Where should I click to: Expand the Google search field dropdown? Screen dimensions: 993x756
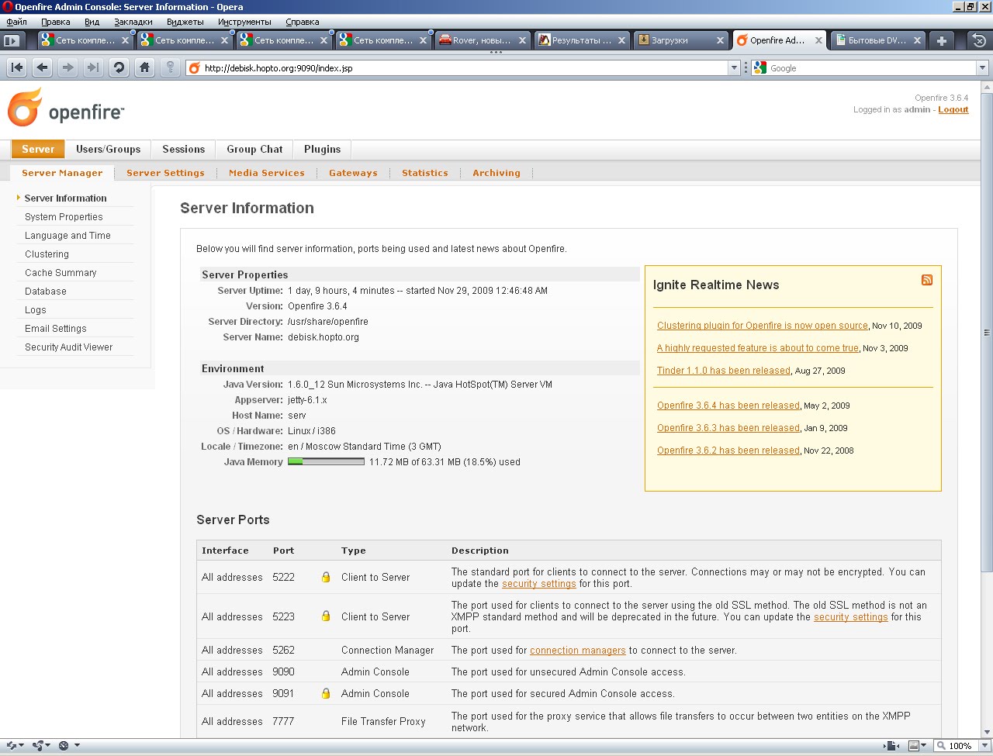[x=982, y=68]
